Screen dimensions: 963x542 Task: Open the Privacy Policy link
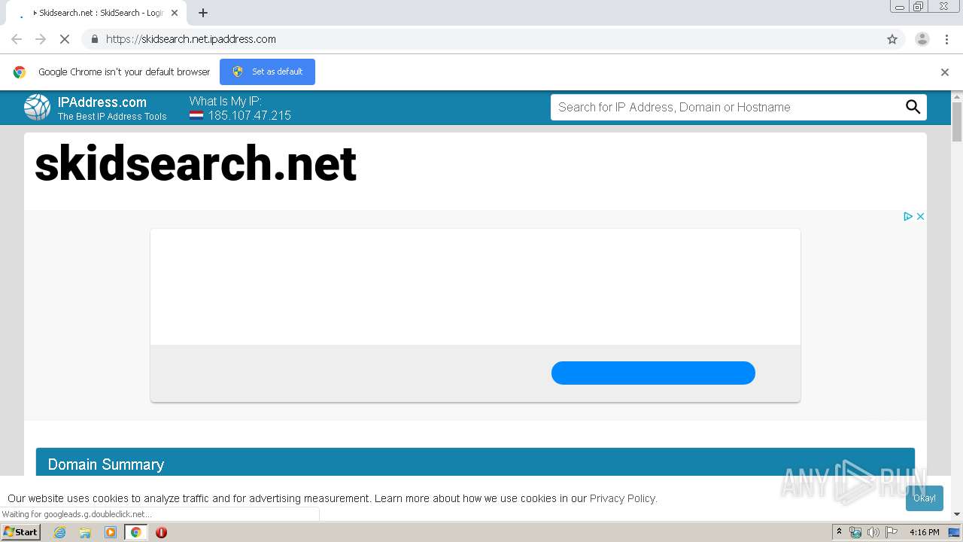pos(622,498)
